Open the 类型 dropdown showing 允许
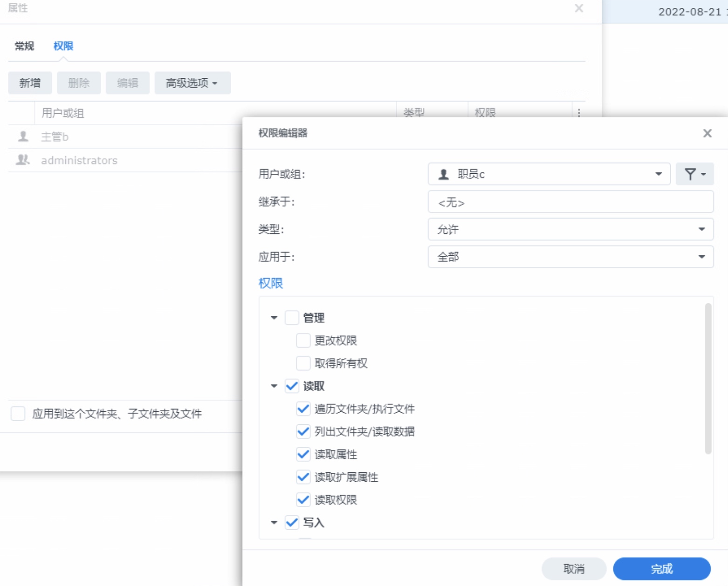This screenshot has width=728, height=586. (570, 229)
